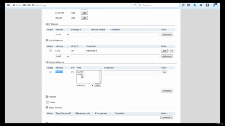Open the bridge ports Adicionar dropdown

(85, 85)
